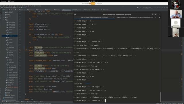Close the first terminal tab
Screen dimensions: 184x104
pyautogui.click(x=114, y=18)
